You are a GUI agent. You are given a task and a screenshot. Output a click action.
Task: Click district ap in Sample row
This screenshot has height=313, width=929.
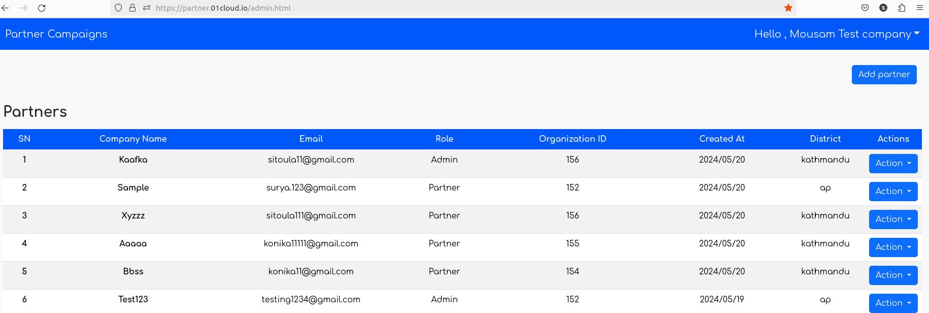click(825, 188)
